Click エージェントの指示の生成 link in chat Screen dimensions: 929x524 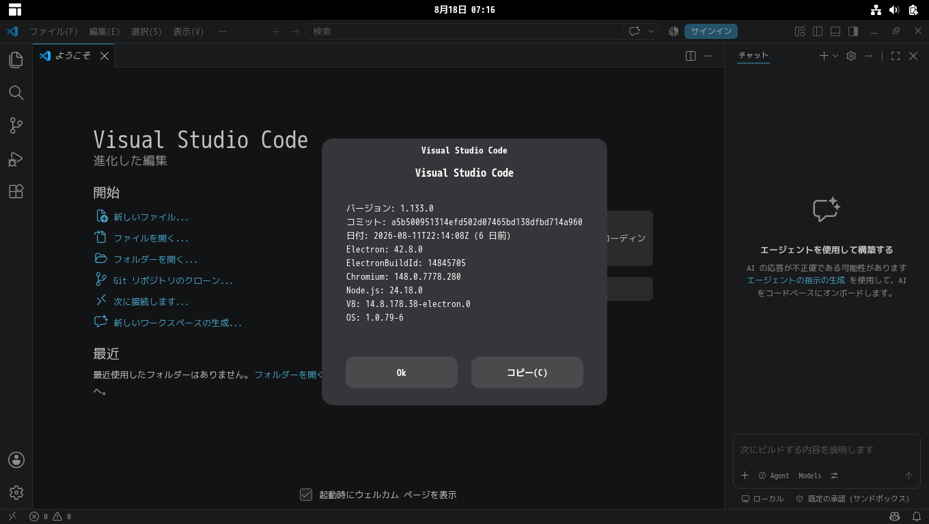coord(796,280)
